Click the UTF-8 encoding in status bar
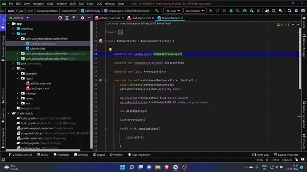307x172 pixels. [x=275, y=160]
